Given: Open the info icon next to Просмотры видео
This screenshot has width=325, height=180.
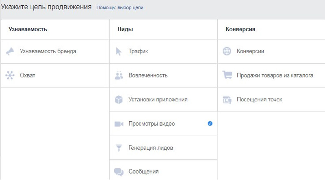Looking at the screenshot, I should coord(210,124).
